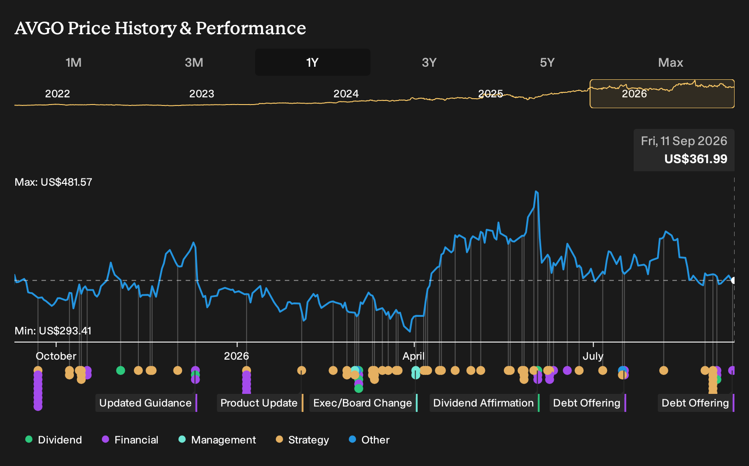This screenshot has width=749, height=466.
Task: Click the Min: US$293.41 label
Action: [x=53, y=331]
